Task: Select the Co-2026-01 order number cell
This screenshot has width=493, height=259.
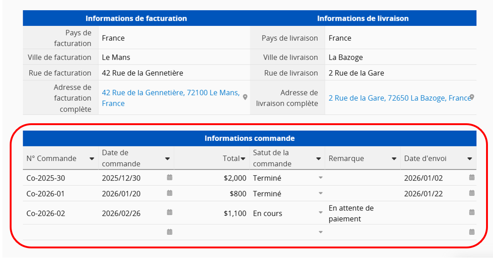Action: 45,194
